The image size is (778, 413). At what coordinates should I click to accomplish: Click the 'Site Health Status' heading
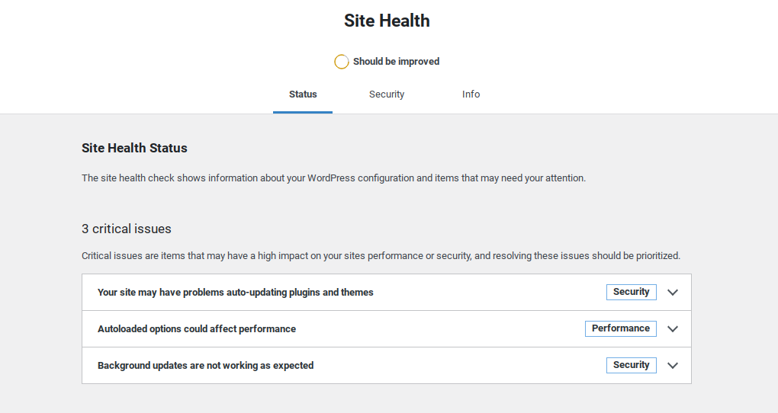[134, 148]
